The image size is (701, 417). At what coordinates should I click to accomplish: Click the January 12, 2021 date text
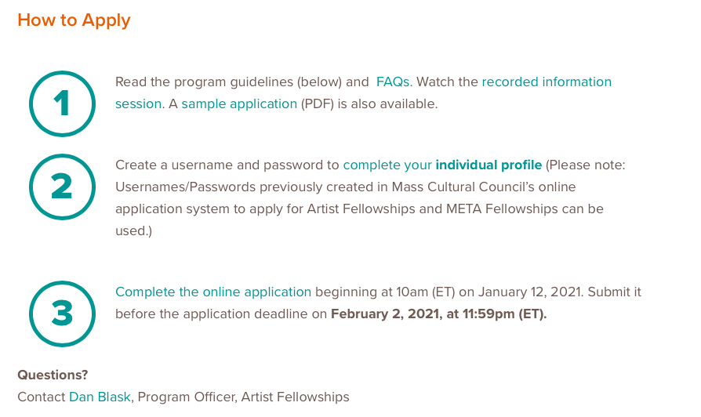tap(528, 292)
